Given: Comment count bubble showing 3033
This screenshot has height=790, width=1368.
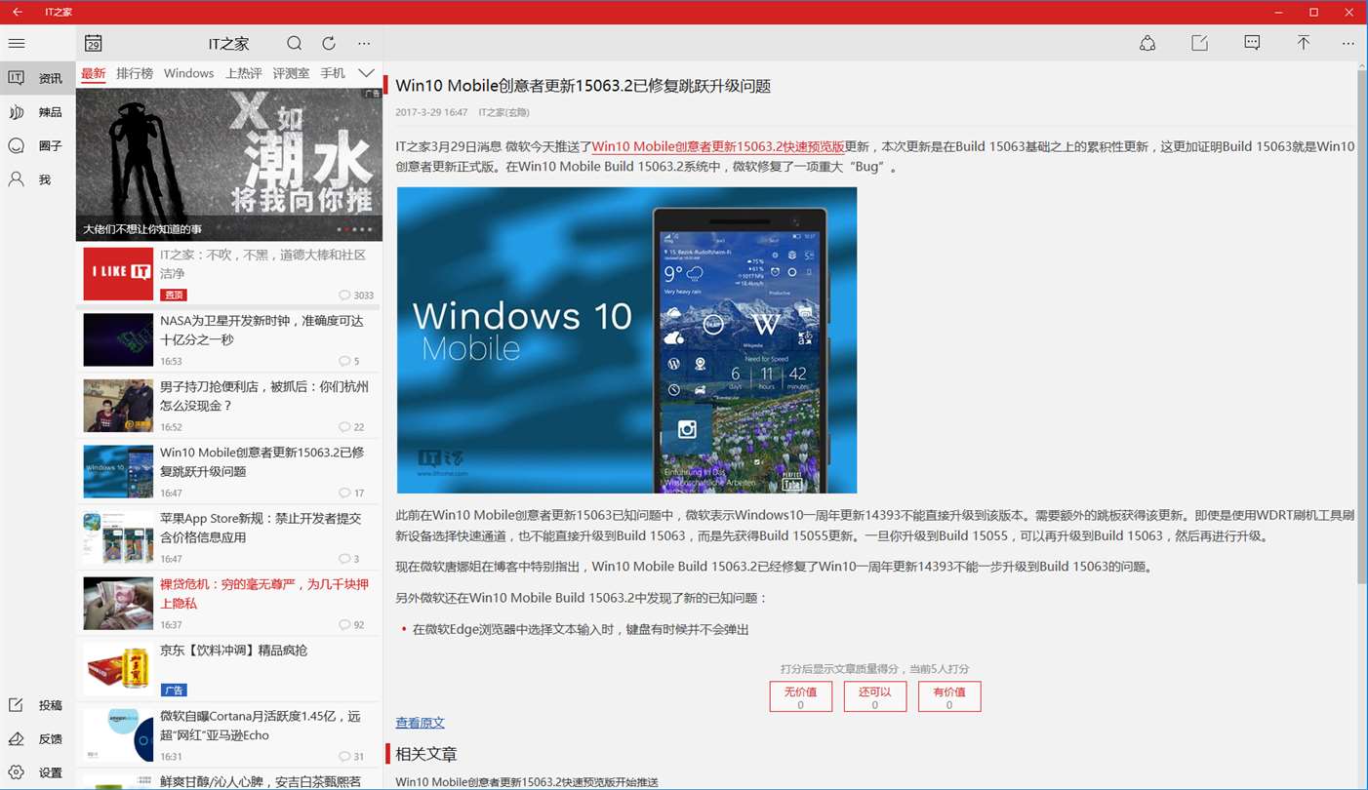Looking at the screenshot, I should [x=356, y=295].
